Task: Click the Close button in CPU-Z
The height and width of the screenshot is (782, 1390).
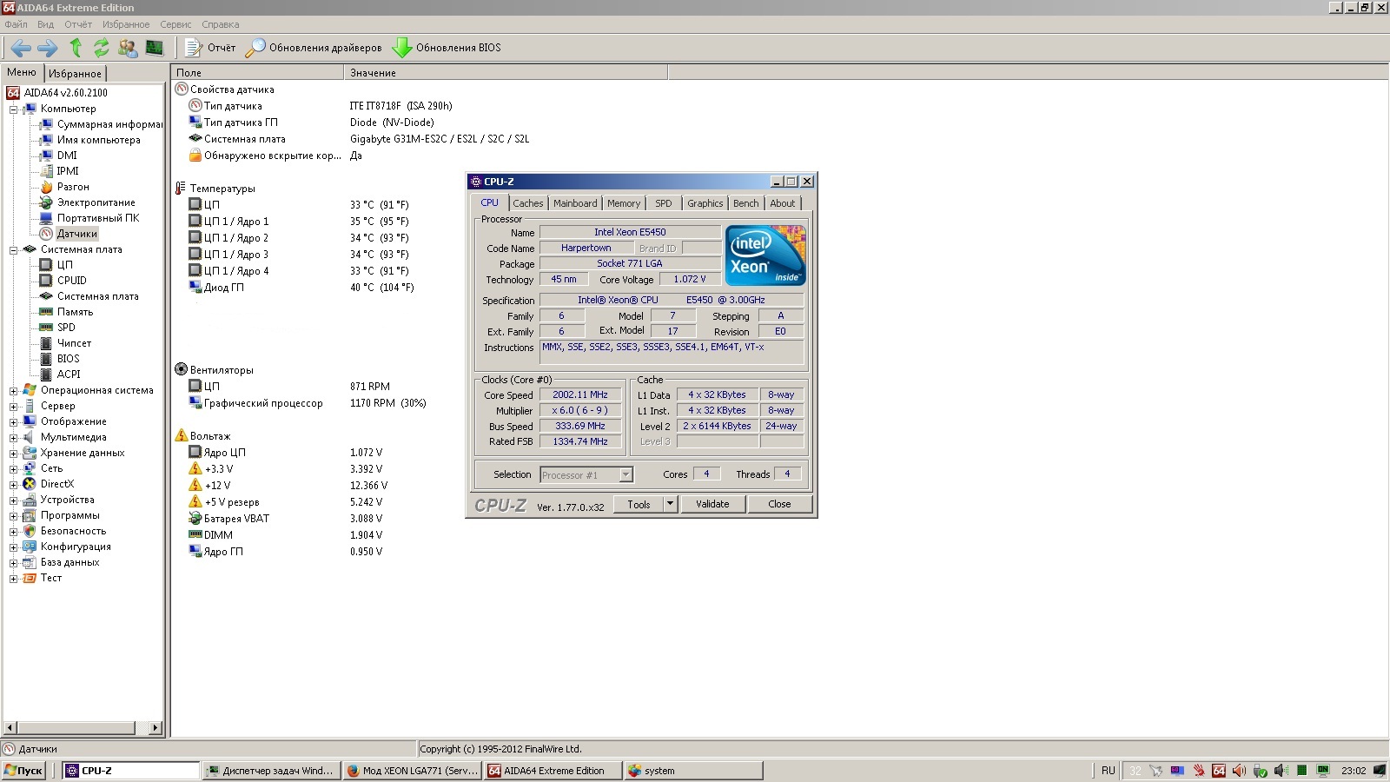Action: point(779,504)
